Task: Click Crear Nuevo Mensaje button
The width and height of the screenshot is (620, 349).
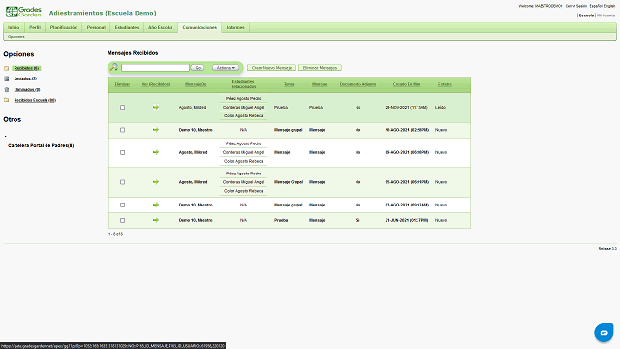Action: pos(271,68)
